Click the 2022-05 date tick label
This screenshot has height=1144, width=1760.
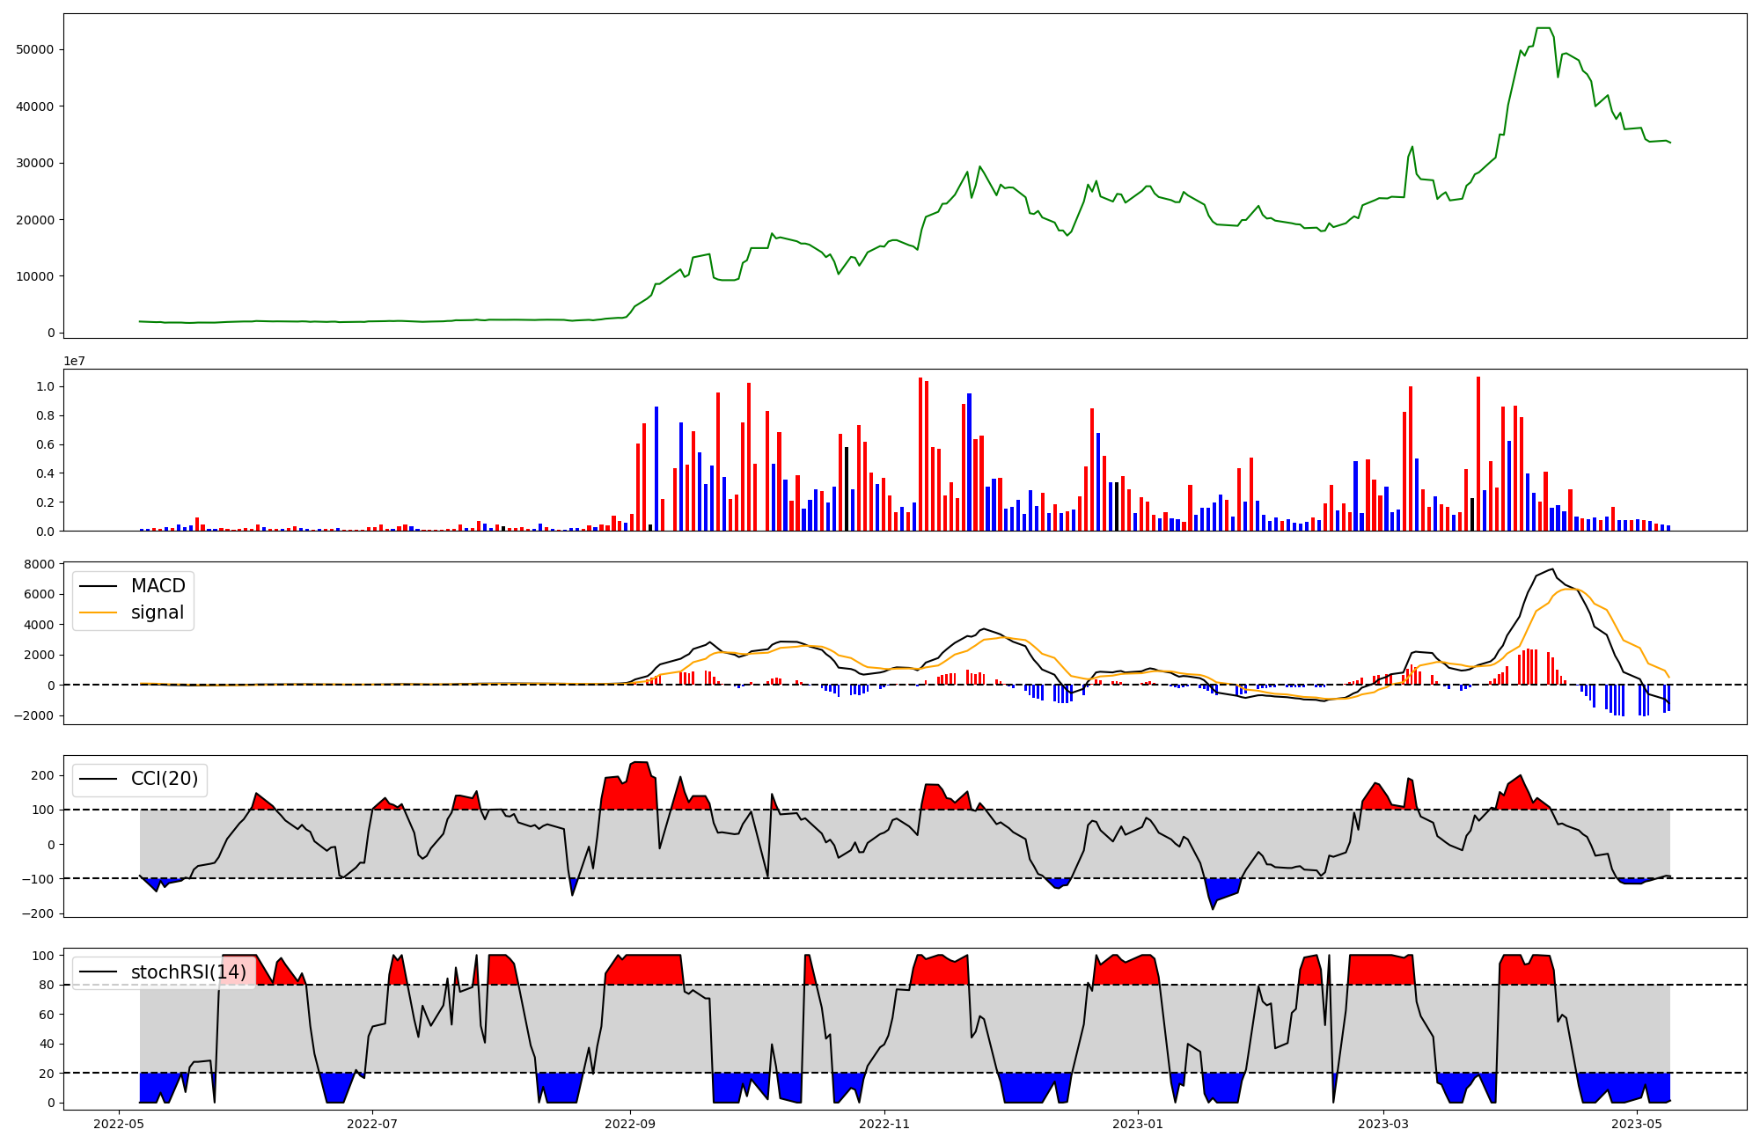[x=119, y=1124]
